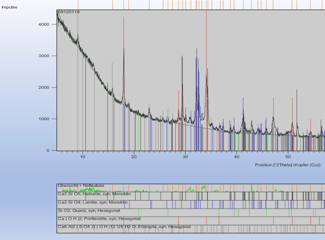
Task: Click the 4000 y-axis tick label
Action: pyautogui.click(x=44, y=24)
